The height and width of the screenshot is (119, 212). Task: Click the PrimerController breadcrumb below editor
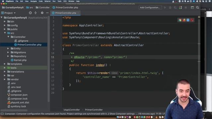point(94,110)
